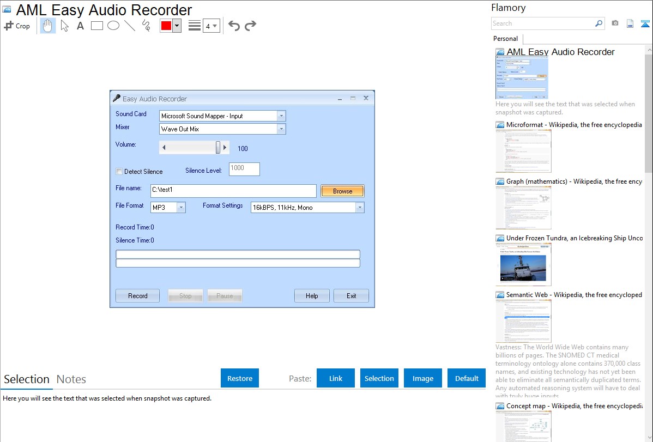
Task: Pick the rectangle drawing tool
Action: pos(97,26)
